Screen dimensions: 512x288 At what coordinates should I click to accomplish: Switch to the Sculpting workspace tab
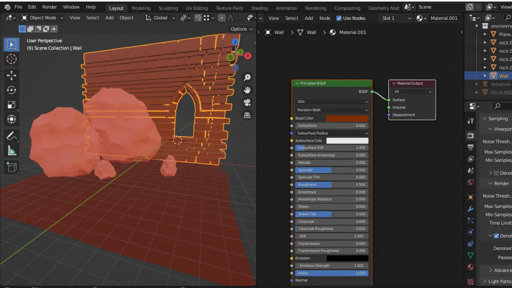point(168,8)
